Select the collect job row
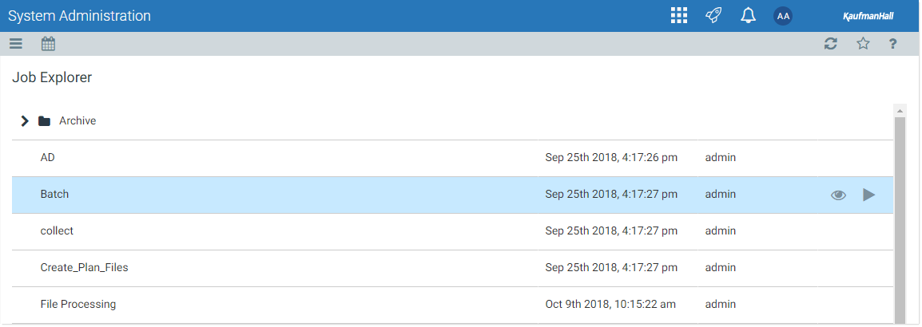 pyautogui.click(x=452, y=232)
